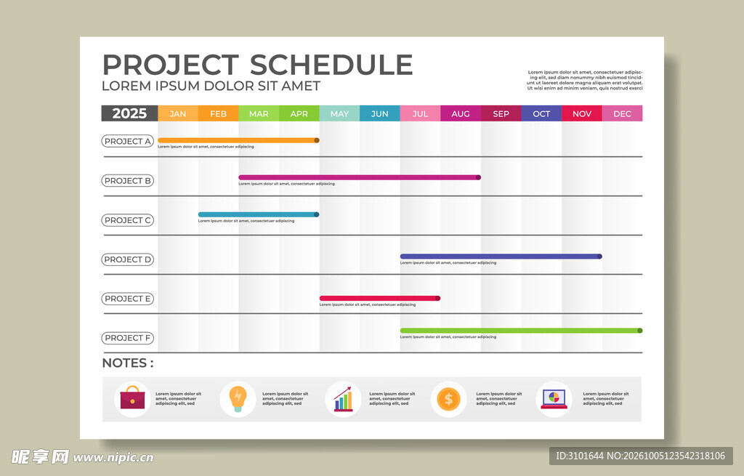
Task: Click the PROJECT SCHEDULE title
Action: click(x=258, y=65)
